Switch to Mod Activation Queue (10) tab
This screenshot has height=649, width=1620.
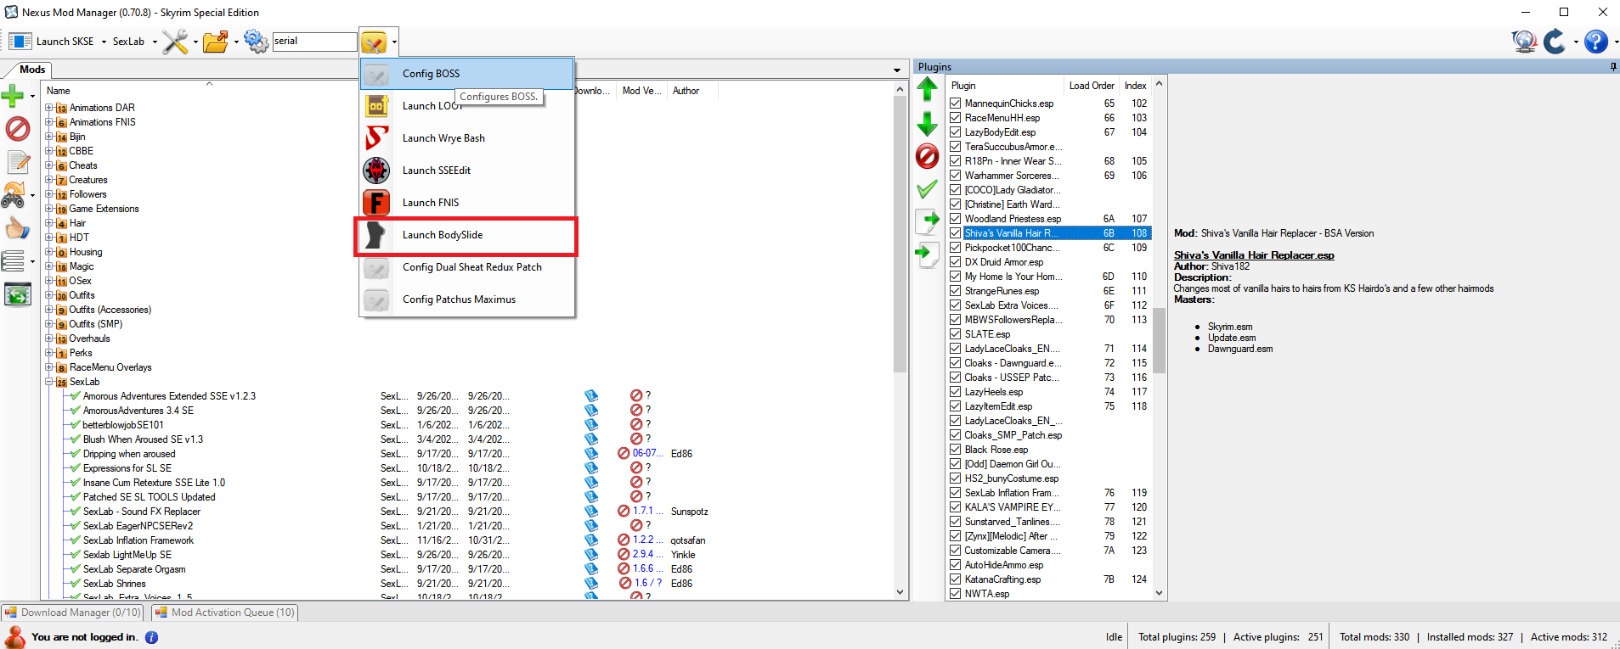pyautogui.click(x=224, y=613)
